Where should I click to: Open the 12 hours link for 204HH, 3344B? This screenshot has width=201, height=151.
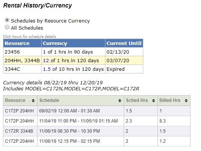[46, 61]
